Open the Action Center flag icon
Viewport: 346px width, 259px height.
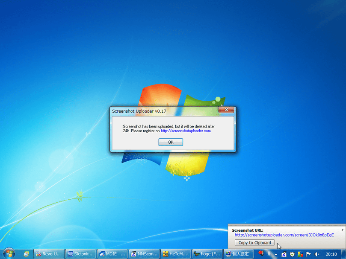(308, 254)
